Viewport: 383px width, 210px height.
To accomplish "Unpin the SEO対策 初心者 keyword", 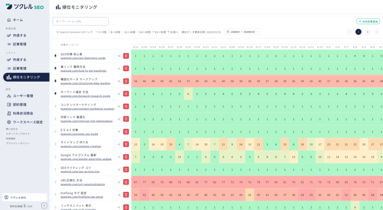I will coord(55,56).
